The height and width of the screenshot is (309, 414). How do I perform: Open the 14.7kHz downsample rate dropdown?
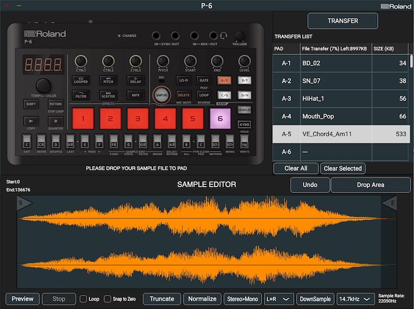[356, 299]
